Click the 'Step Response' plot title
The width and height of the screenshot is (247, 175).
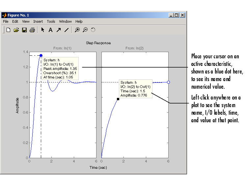pos(98,43)
